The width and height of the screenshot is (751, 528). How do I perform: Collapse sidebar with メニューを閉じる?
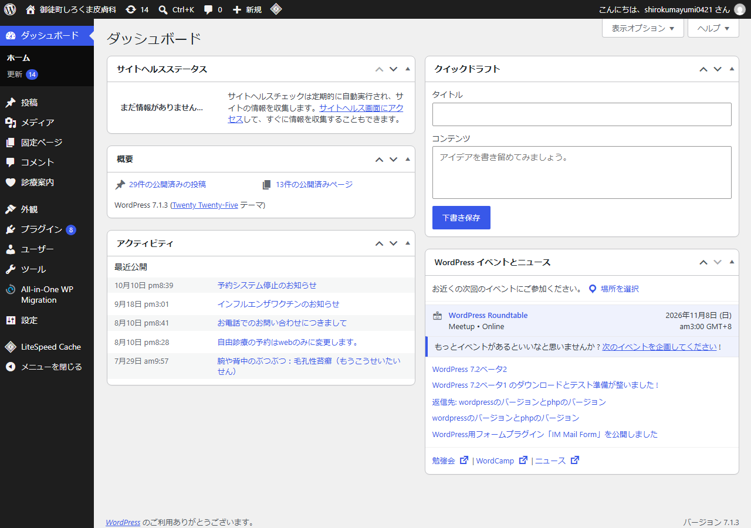(47, 367)
